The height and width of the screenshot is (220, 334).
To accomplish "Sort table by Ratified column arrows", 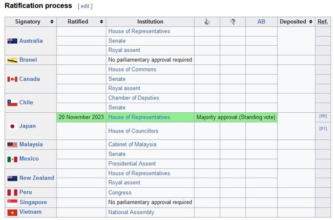I will pyautogui.click(x=101, y=21).
